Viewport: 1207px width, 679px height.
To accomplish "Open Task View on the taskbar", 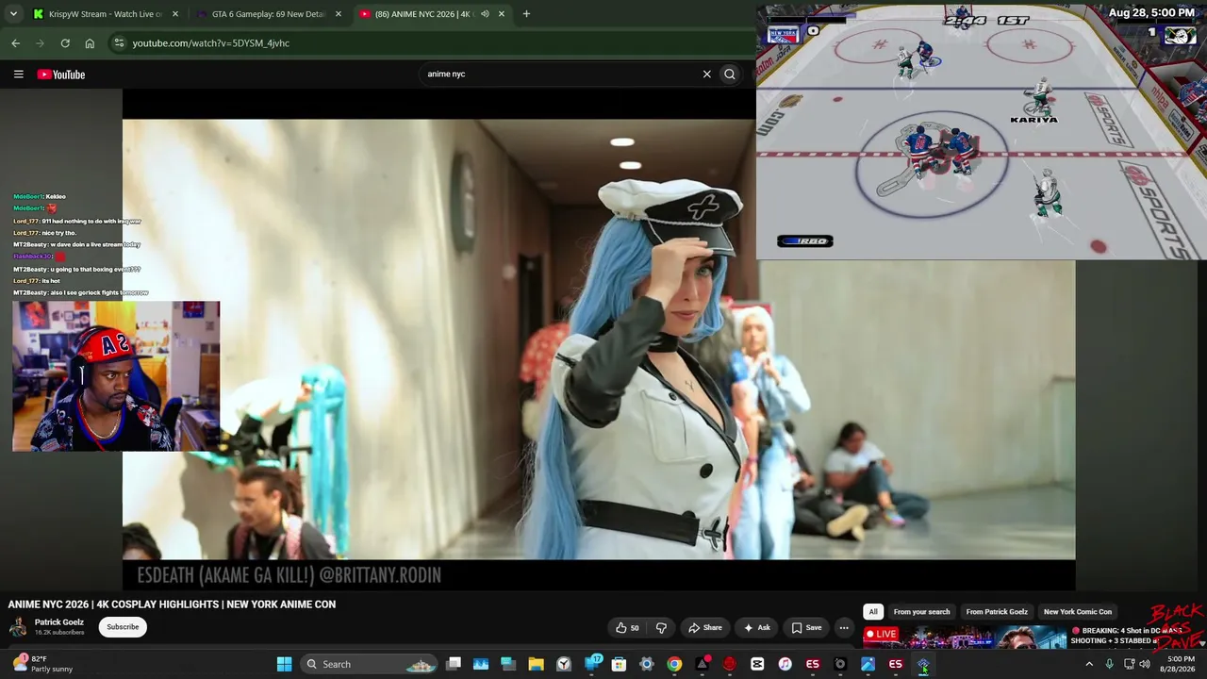I will [x=454, y=664].
